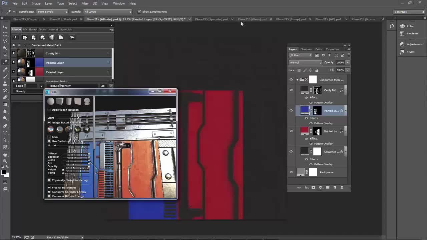The image size is (427, 240).
Task: Open the Color panel button
Action: tap(407, 26)
